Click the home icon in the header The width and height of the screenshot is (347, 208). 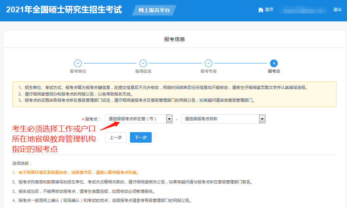click(261, 10)
